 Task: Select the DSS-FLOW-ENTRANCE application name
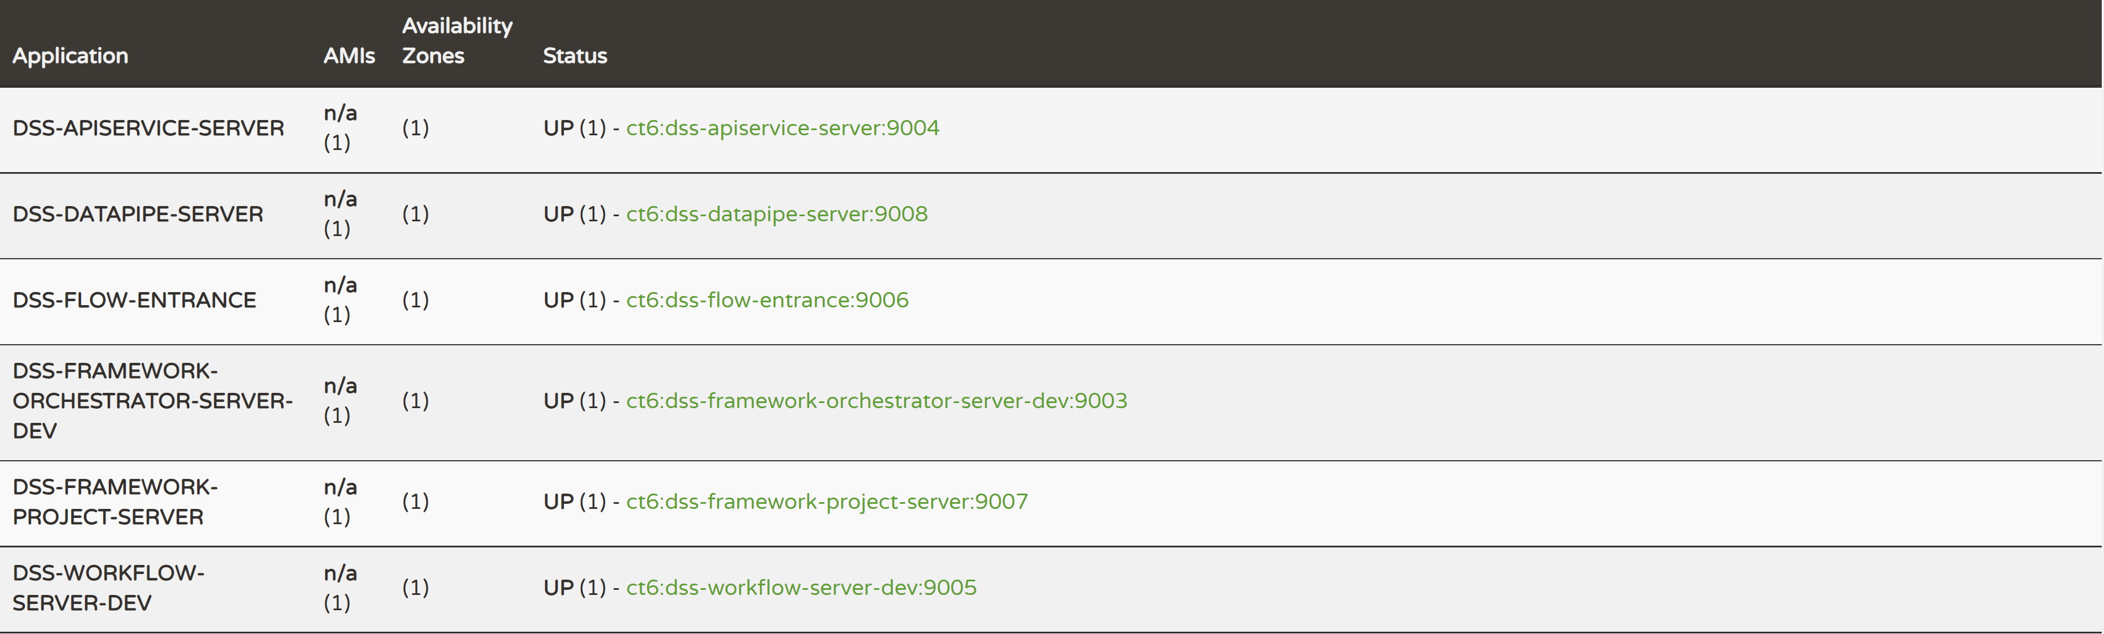coord(134,300)
